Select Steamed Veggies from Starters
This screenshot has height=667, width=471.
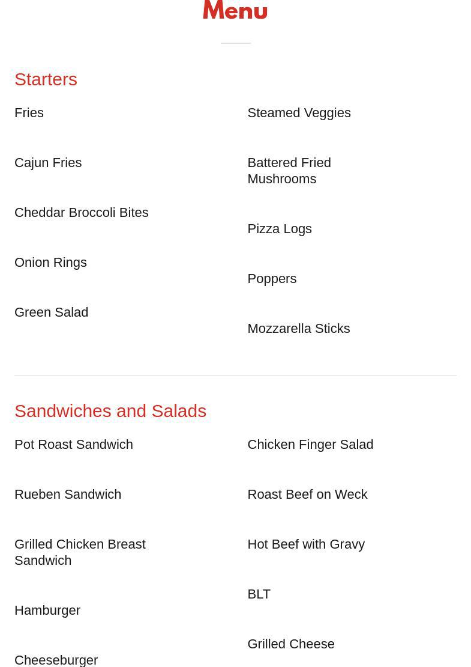299,113
